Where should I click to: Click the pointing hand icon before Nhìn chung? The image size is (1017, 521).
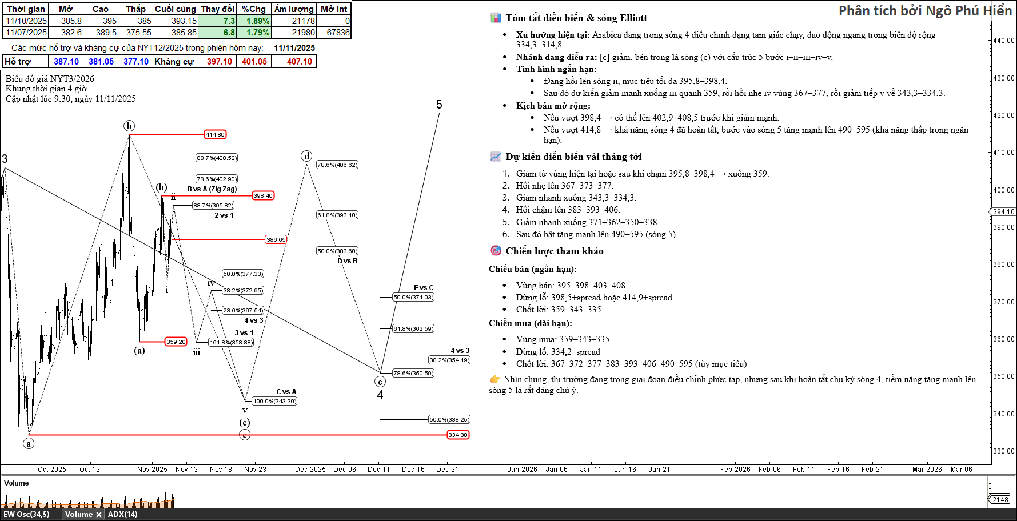pos(494,379)
